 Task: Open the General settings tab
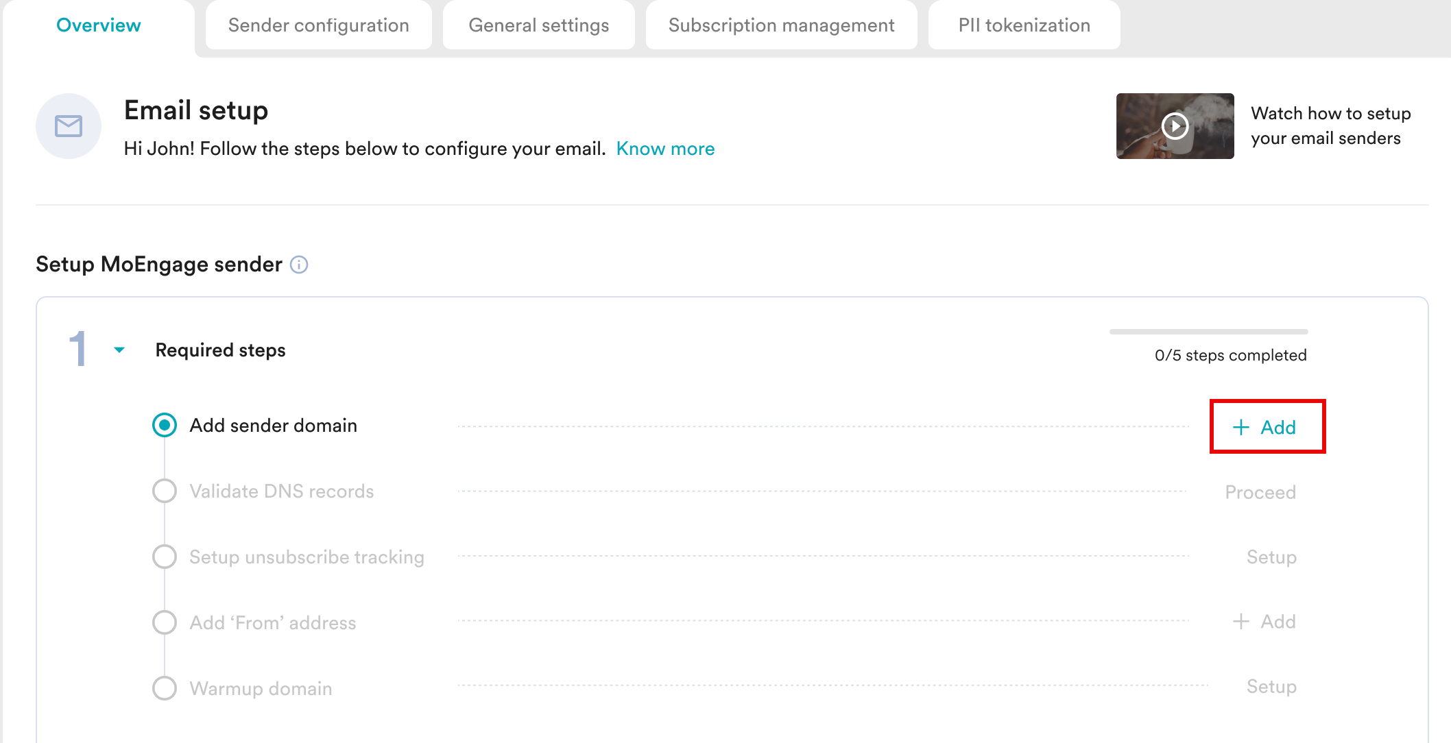pos(538,25)
